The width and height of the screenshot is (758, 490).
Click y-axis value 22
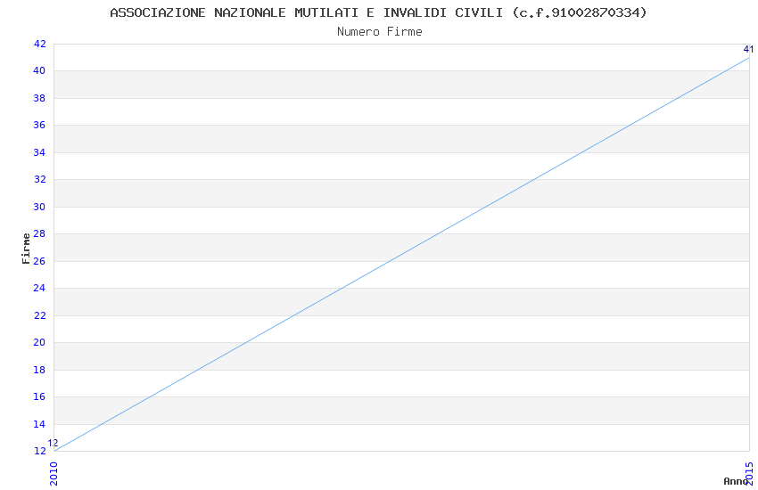[x=39, y=315]
